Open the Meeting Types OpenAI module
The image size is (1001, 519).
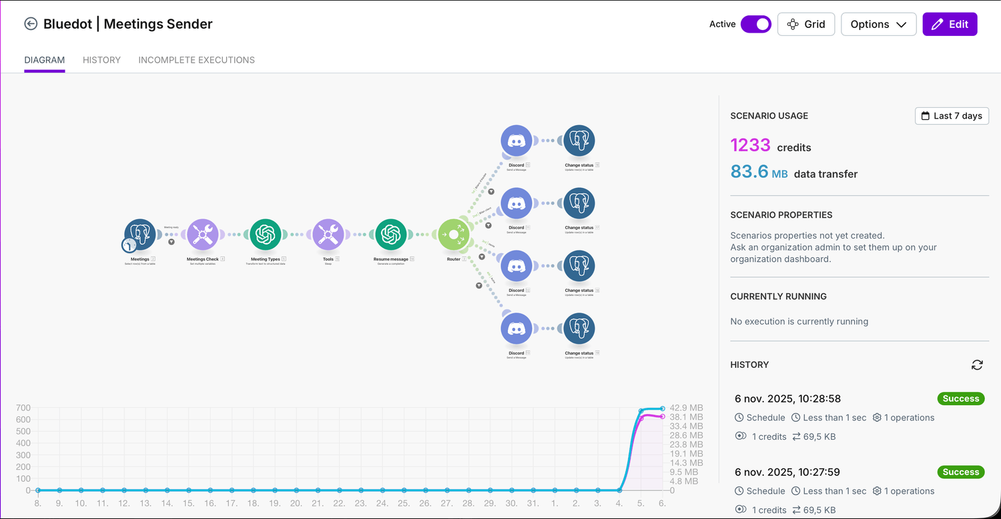point(265,235)
